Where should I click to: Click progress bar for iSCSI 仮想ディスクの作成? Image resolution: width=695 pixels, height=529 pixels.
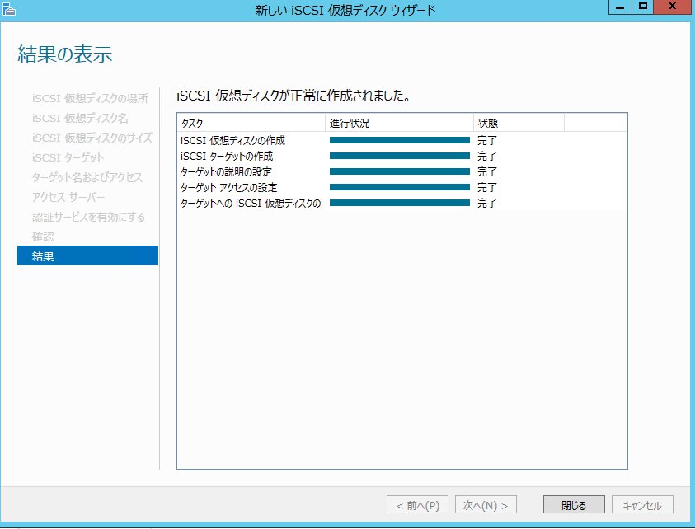399,141
